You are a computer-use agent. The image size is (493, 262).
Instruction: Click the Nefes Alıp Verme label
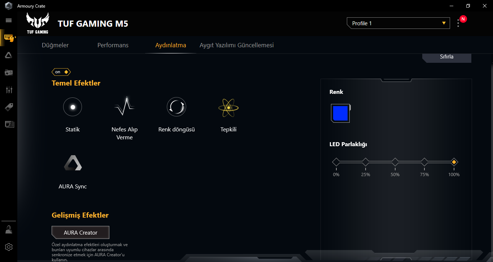click(x=125, y=133)
